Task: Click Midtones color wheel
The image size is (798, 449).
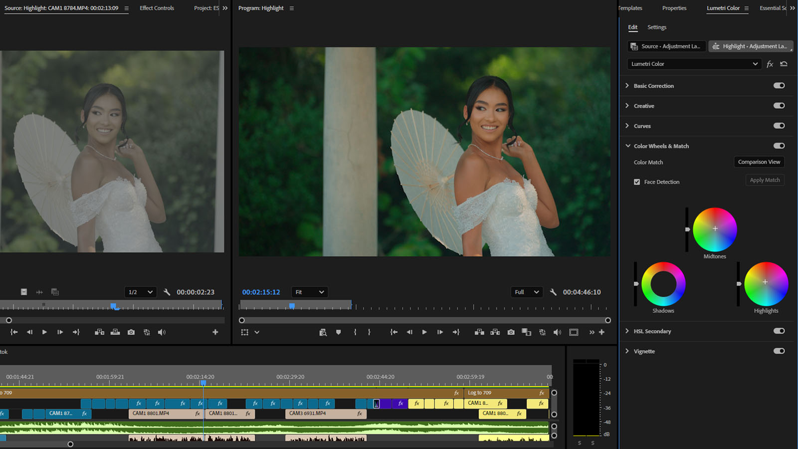Action: 715,229
